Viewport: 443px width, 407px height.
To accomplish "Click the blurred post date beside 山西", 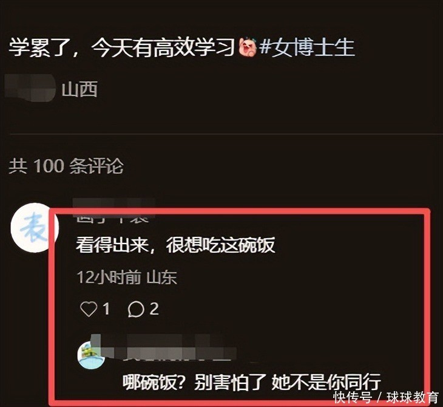I will (x=30, y=87).
